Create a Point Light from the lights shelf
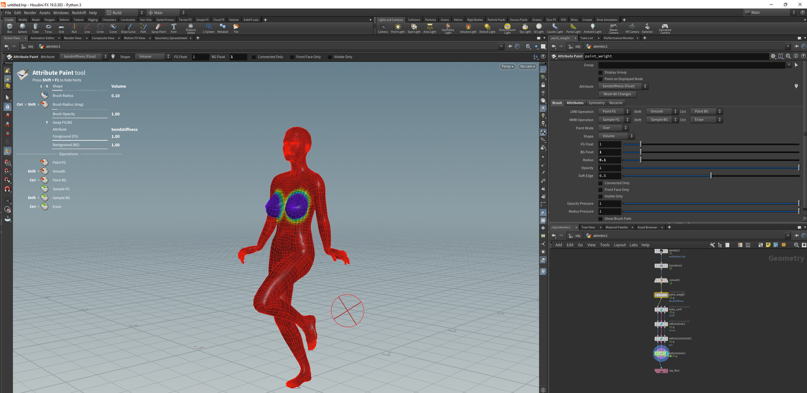 (398, 28)
